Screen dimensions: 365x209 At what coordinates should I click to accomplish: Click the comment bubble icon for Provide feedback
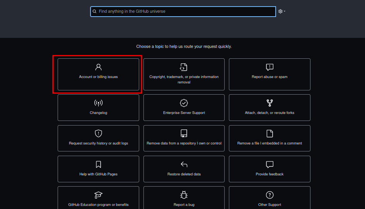coord(269,164)
